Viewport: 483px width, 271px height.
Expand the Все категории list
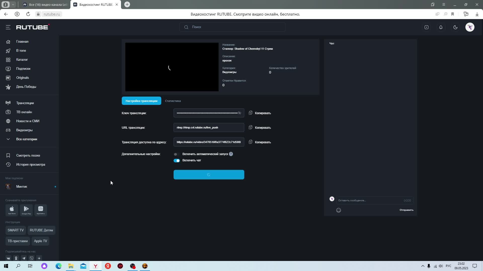pyautogui.click(x=26, y=139)
